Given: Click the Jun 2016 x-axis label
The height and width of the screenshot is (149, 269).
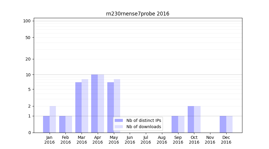Looking at the screenshot, I should 130,140.
